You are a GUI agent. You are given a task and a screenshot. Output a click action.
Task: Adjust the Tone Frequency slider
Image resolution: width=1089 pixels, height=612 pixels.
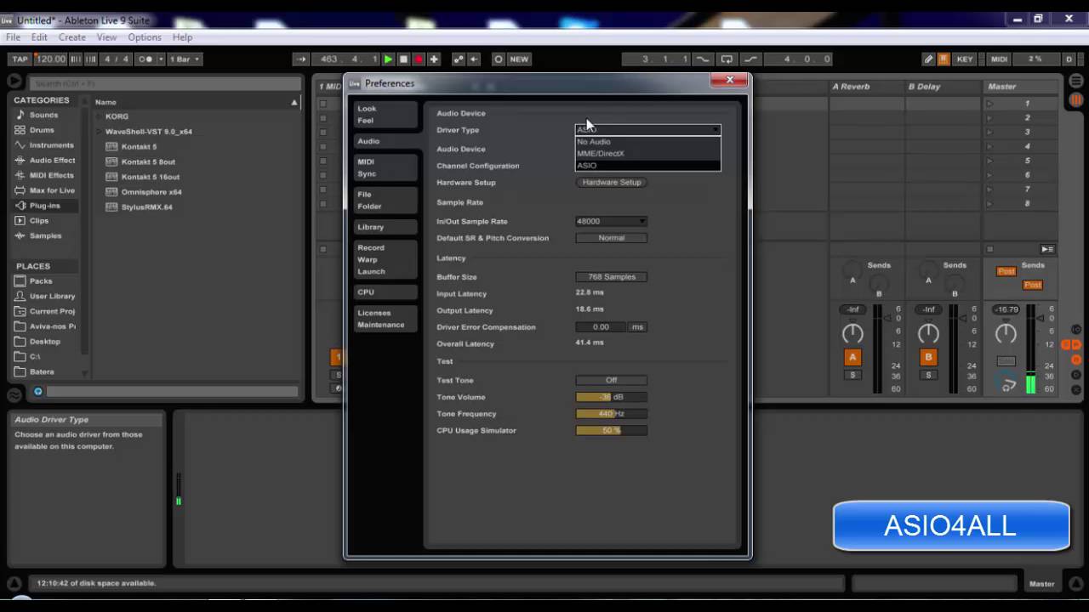pyautogui.click(x=612, y=414)
